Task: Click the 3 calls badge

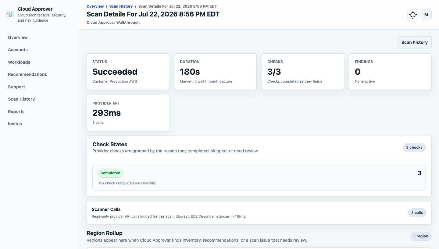Action: pos(417,213)
